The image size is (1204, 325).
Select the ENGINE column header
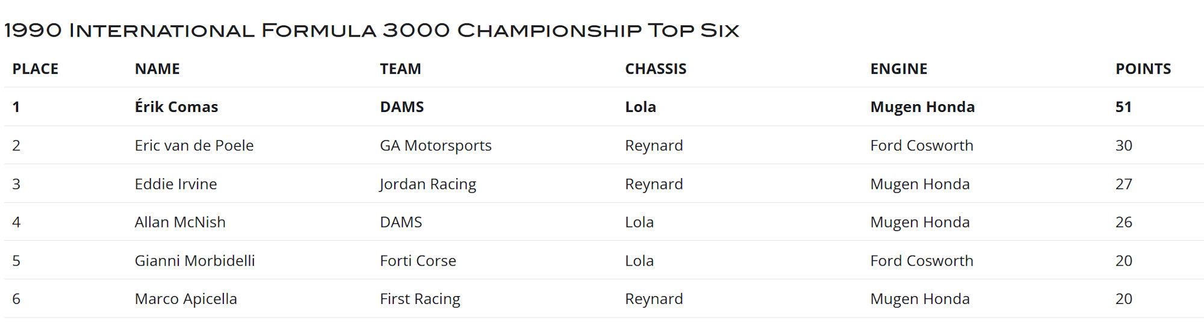(x=899, y=69)
